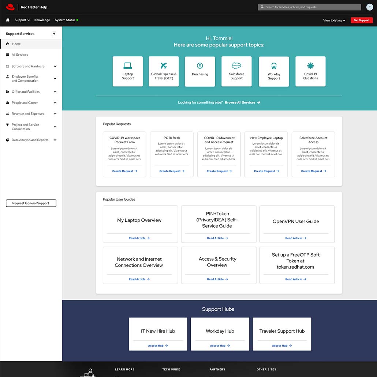This screenshot has width=377, height=377.
Task: Access Hub for Traveler Support Hub
Action: point(282,346)
